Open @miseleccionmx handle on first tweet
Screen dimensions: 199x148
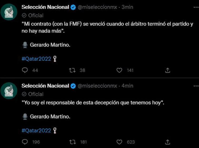[97, 8]
